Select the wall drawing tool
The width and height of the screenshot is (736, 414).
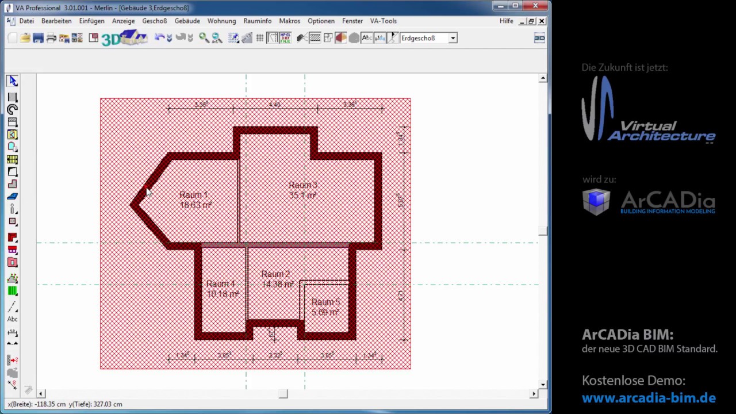[x=13, y=97]
